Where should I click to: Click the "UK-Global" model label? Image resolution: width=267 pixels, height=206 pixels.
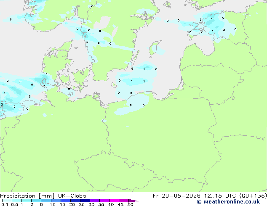coord(73,196)
